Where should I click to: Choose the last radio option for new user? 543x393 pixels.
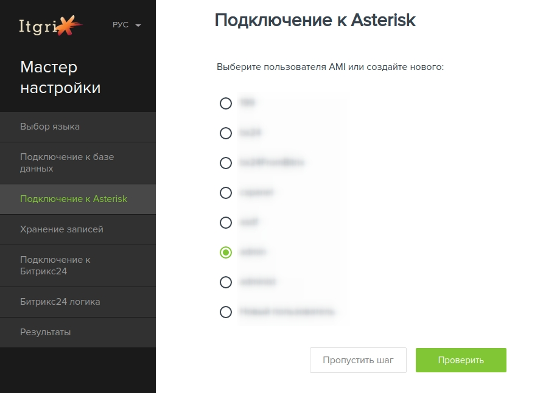tap(226, 312)
